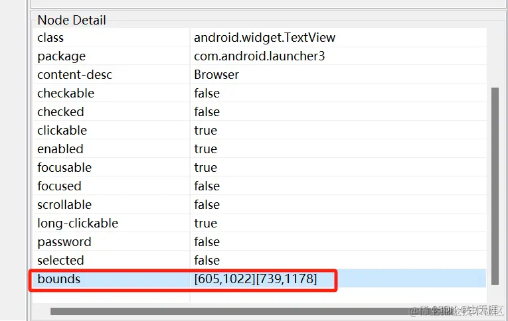Select the 'password' property name cell
508x321 pixels.
pyautogui.click(x=112, y=241)
